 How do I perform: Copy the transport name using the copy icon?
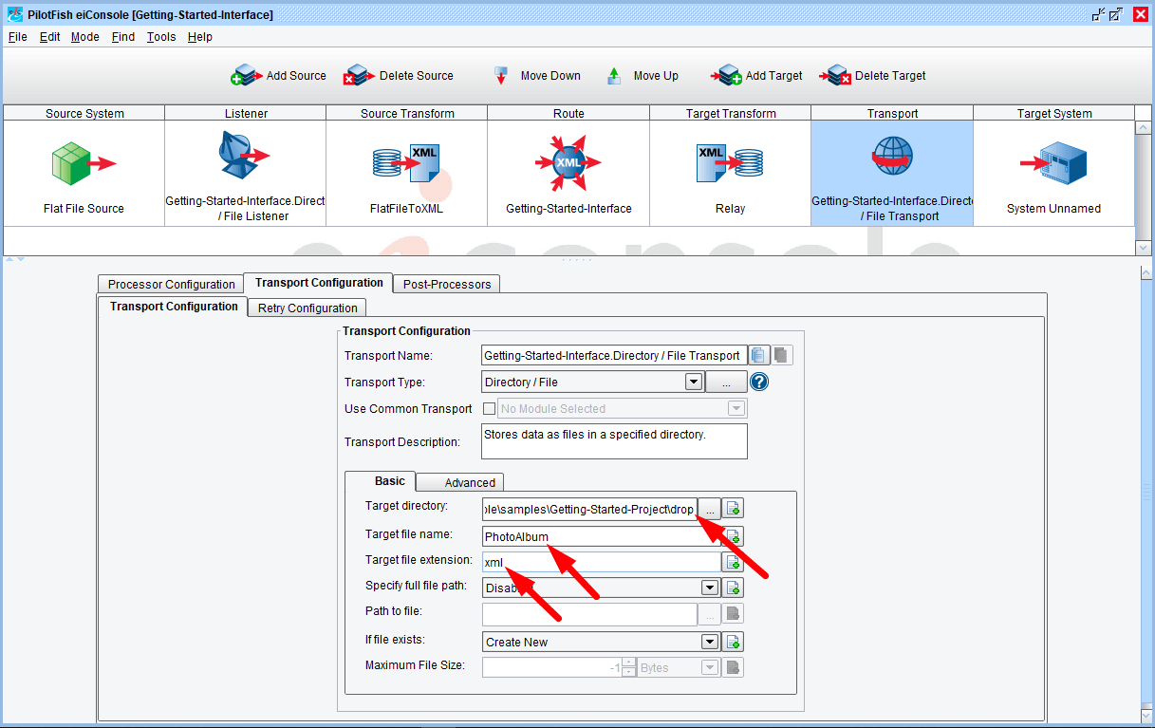758,356
